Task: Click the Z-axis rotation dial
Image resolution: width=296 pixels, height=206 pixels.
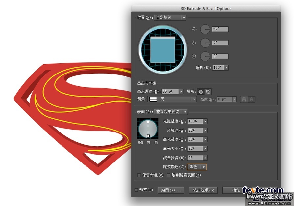Action: (205, 56)
